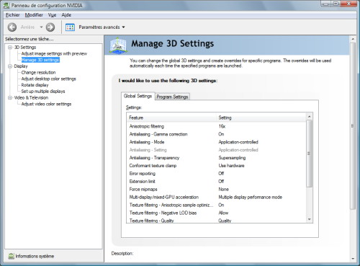Select Conformant texture clamp row

pos(217,166)
